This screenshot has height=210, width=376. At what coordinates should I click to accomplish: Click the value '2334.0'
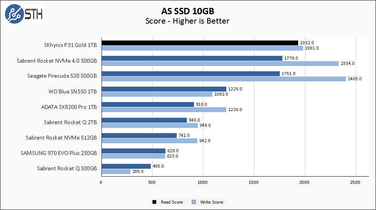(x=347, y=63)
